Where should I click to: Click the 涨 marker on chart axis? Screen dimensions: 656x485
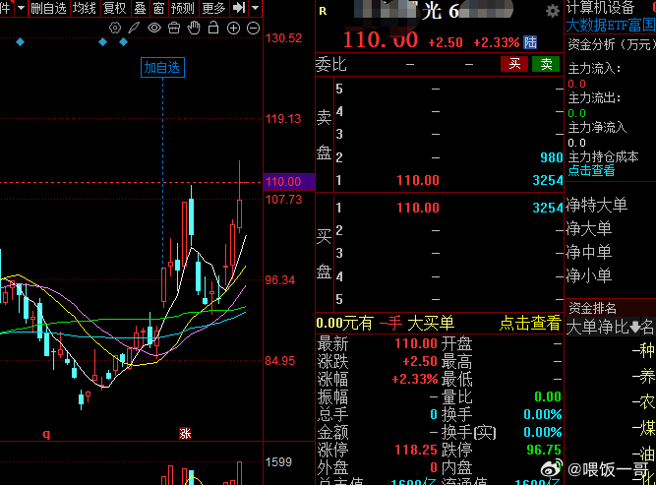[x=185, y=433]
